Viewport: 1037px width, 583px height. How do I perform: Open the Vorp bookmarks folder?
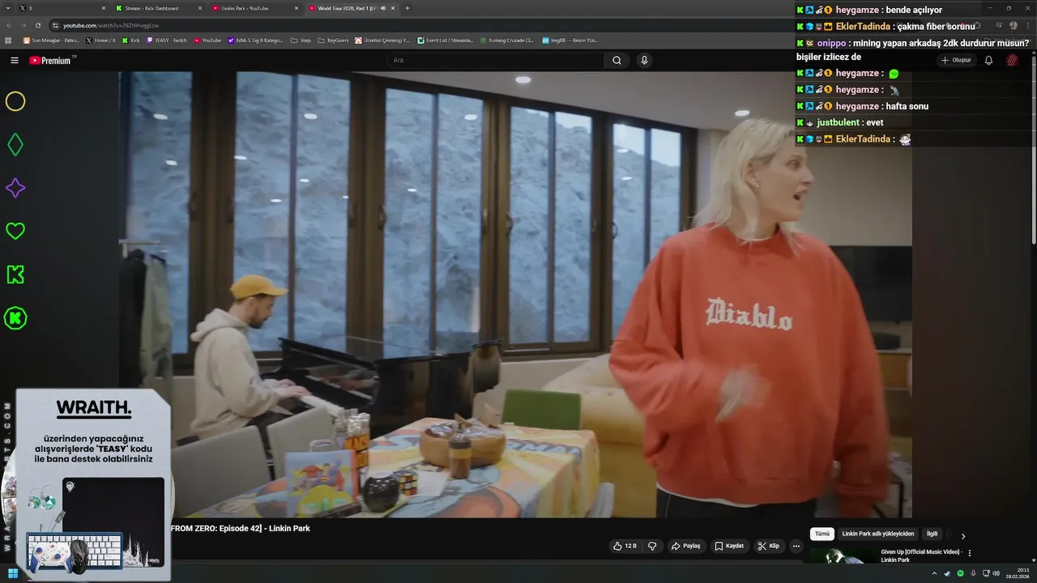point(301,40)
